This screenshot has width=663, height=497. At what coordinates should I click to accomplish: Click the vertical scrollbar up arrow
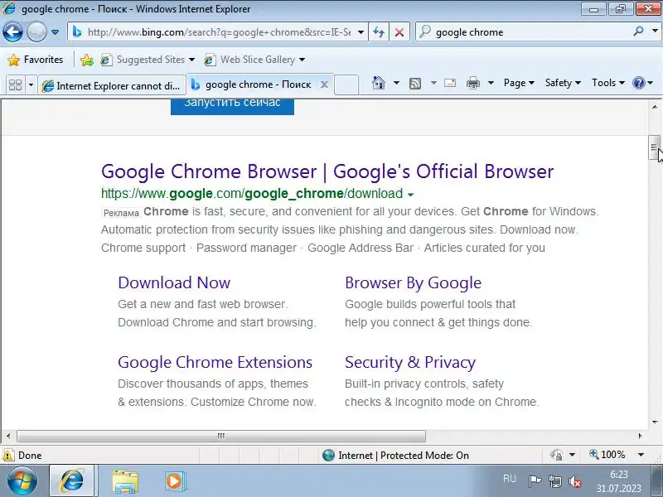(655, 107)
